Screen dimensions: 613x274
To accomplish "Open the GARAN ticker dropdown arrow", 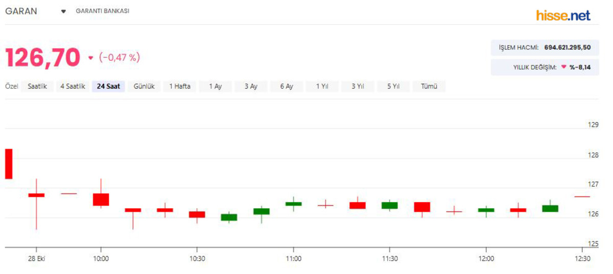I will click(63, 11).
